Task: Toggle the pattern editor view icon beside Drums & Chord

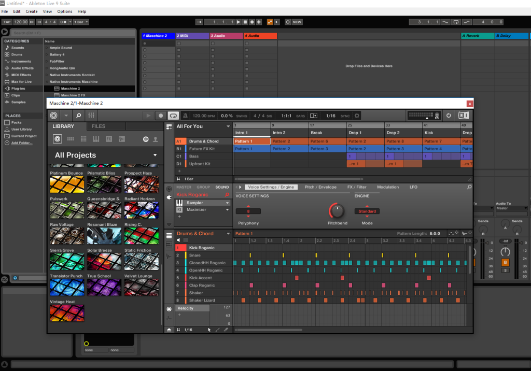Action: [169, 235]
